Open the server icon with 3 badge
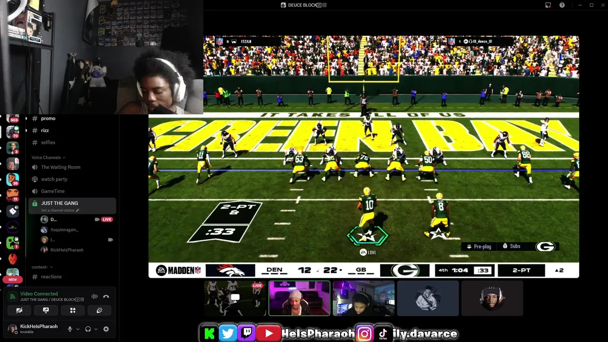The height and width of the screenshot is (342, 608). click(13, 148)
